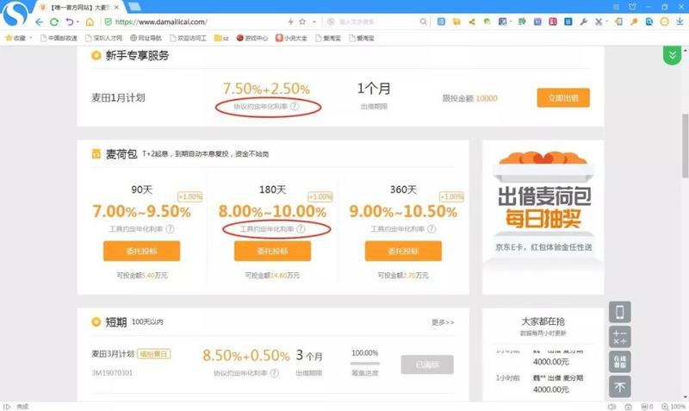Open the 在线客服 online service widget

coord(620,361)
